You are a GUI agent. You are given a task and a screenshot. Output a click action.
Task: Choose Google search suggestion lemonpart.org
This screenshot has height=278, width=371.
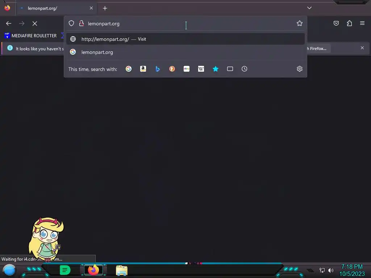pos(185,52)
